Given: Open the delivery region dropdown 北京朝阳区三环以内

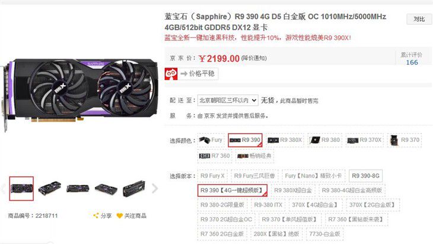Looking at the screenshot, I should click(x=228, y=100).
